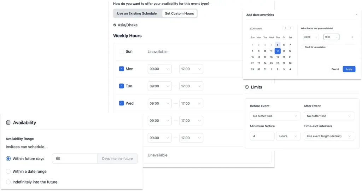
Task: Open the Wed end time 17:00 dropdown
Action: pyautogui.click(x=191, y=104)
